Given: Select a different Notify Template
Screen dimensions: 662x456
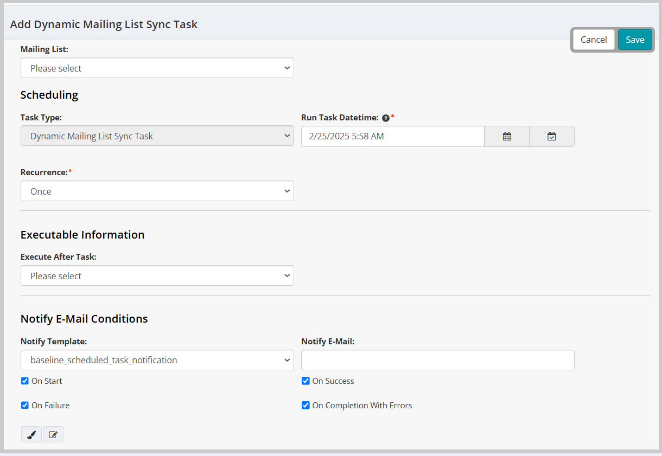Looking at the screenshot, I should (157, 360).
